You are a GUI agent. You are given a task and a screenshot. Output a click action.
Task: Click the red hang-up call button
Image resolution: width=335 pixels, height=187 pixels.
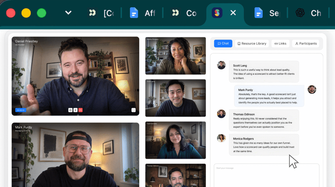click(x=80, y=110)
